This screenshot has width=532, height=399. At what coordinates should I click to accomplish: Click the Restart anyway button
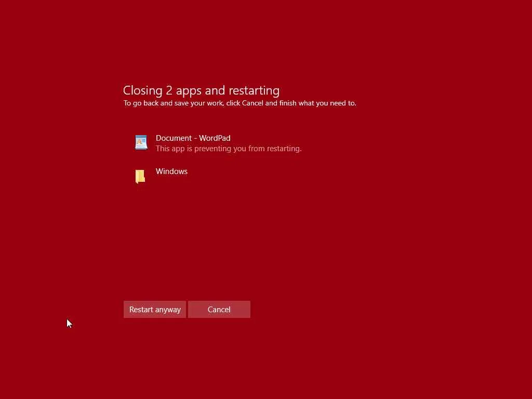tap(155, 310)
